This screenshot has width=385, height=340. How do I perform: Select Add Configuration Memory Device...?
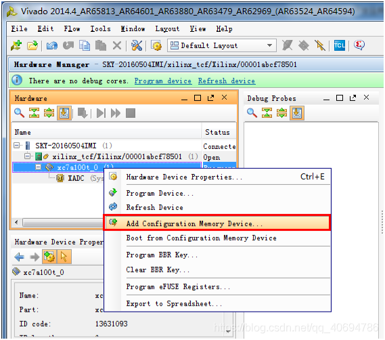(x=217, y=224)
